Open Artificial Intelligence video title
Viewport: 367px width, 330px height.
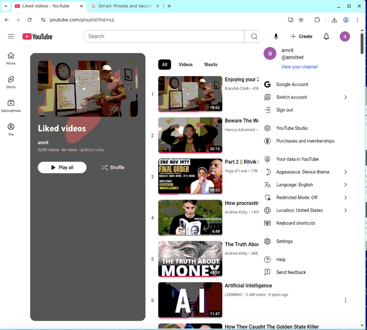[248, 285]
